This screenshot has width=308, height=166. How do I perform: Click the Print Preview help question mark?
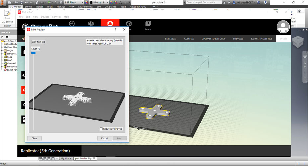[115, 30]
